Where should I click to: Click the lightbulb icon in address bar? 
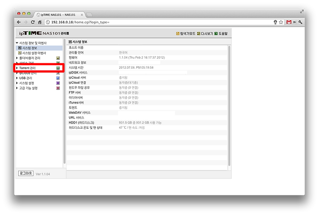tap(275, 22)
